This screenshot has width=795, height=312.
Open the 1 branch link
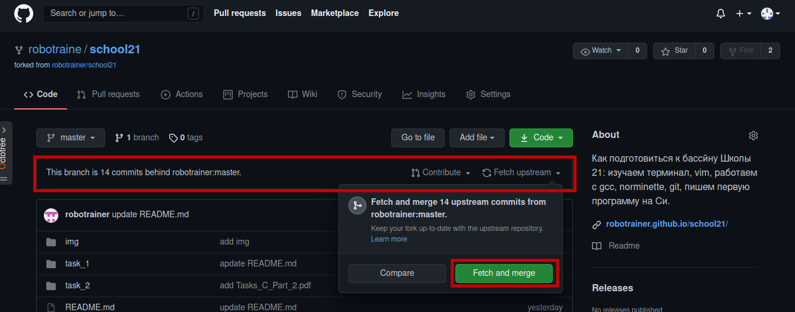pos(137,137)
